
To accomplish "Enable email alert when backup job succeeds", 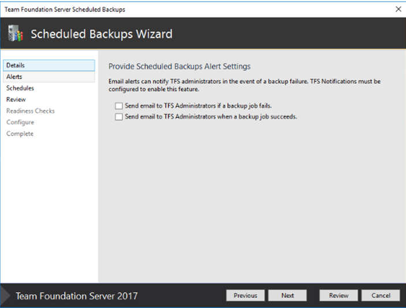I will [118, 117].
